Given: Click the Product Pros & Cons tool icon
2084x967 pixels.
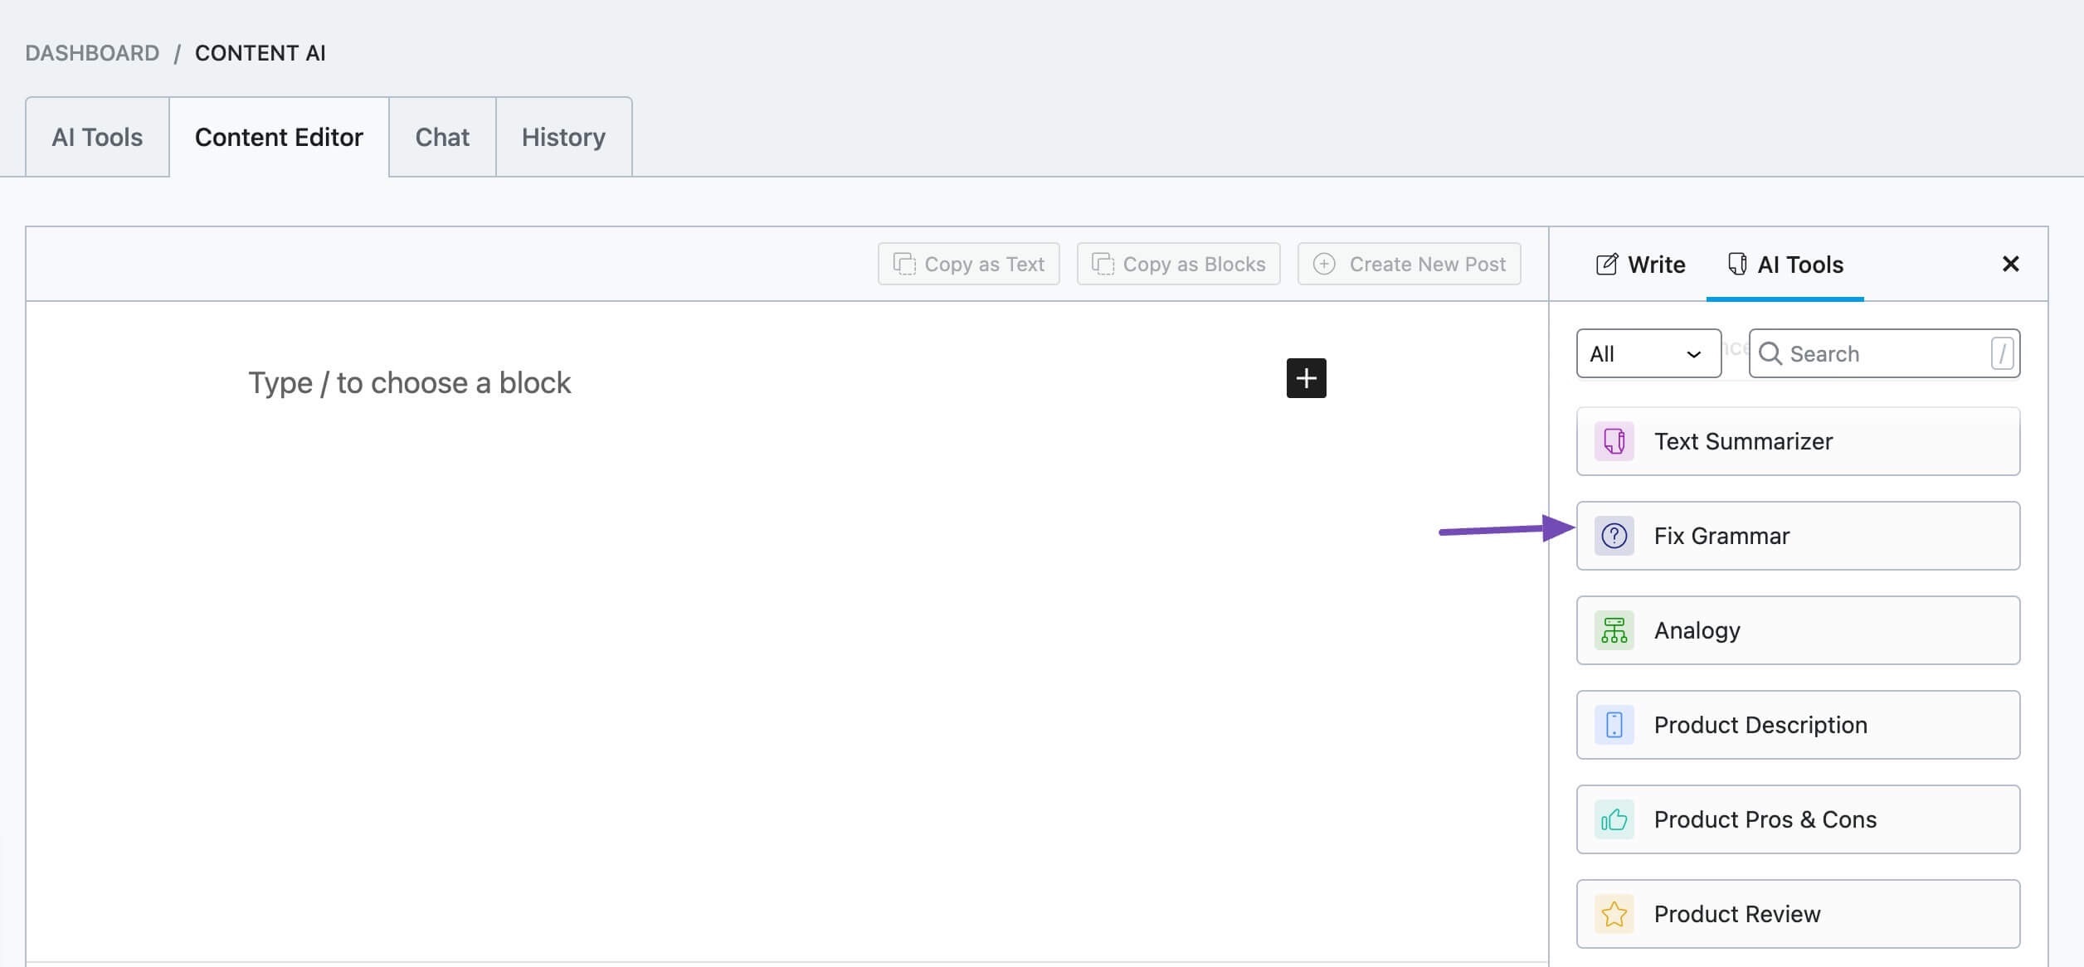Looking at the screenshot, I should [x=1614, y=819].
